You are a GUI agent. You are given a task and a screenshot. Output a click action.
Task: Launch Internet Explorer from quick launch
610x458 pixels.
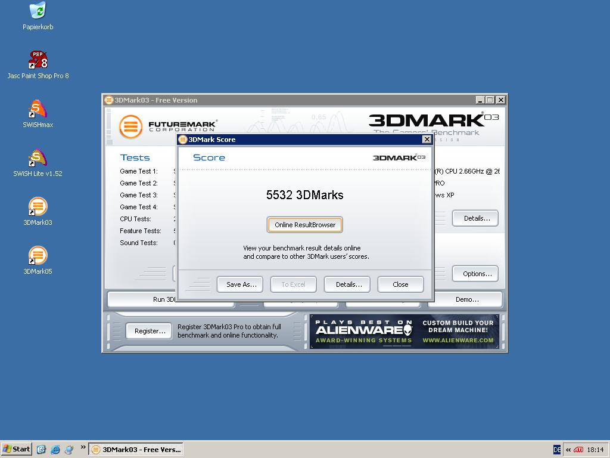55,450
